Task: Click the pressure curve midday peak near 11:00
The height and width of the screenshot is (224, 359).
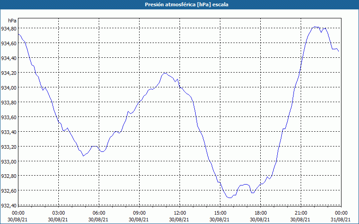Action: 165,73
